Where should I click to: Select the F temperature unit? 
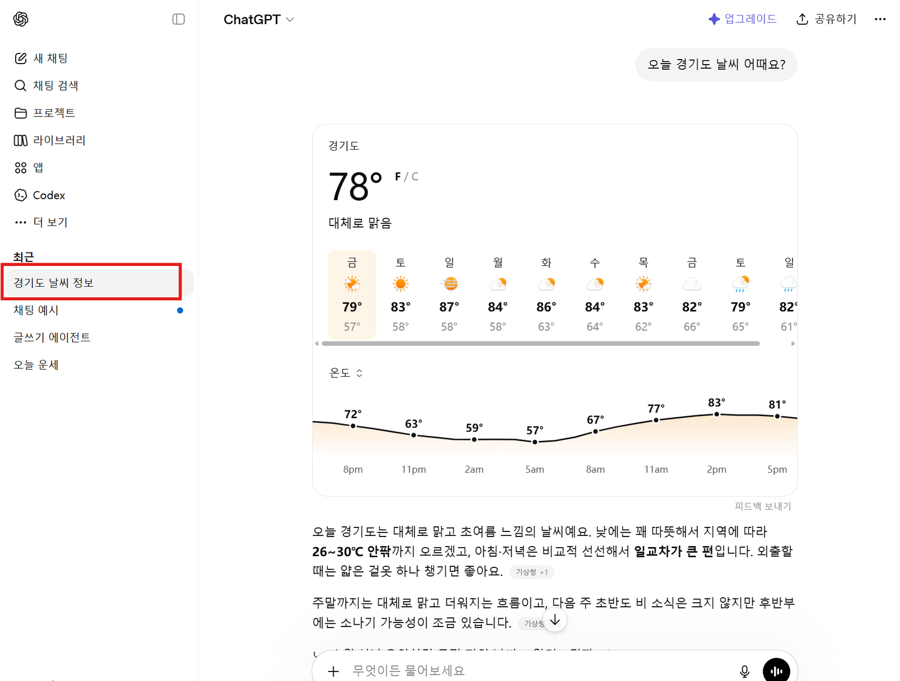tap(398, 177)
